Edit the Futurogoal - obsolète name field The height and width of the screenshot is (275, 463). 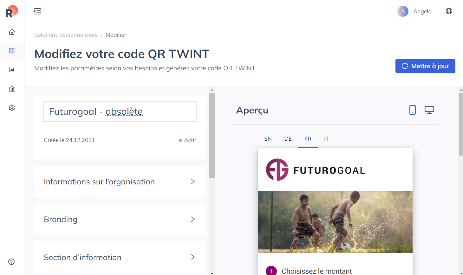tap(120, 112)
